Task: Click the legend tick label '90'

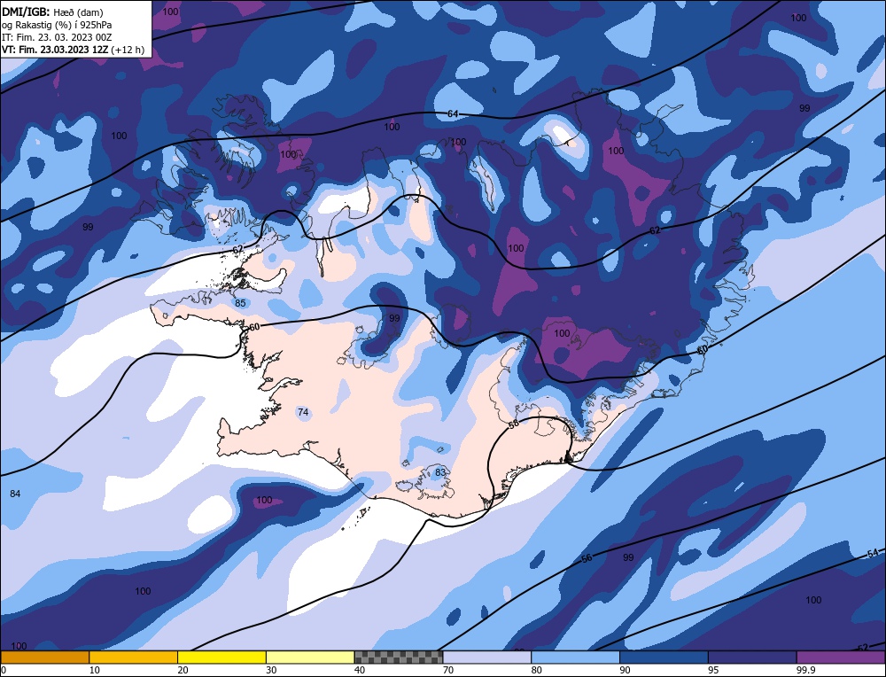Action: pyautogui.click(x=625, y=670)
